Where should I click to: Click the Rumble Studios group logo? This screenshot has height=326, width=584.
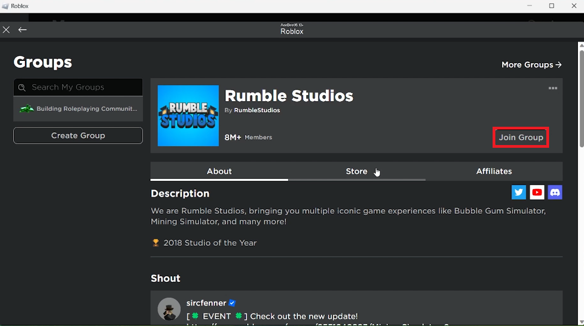[x=188, y=116]
